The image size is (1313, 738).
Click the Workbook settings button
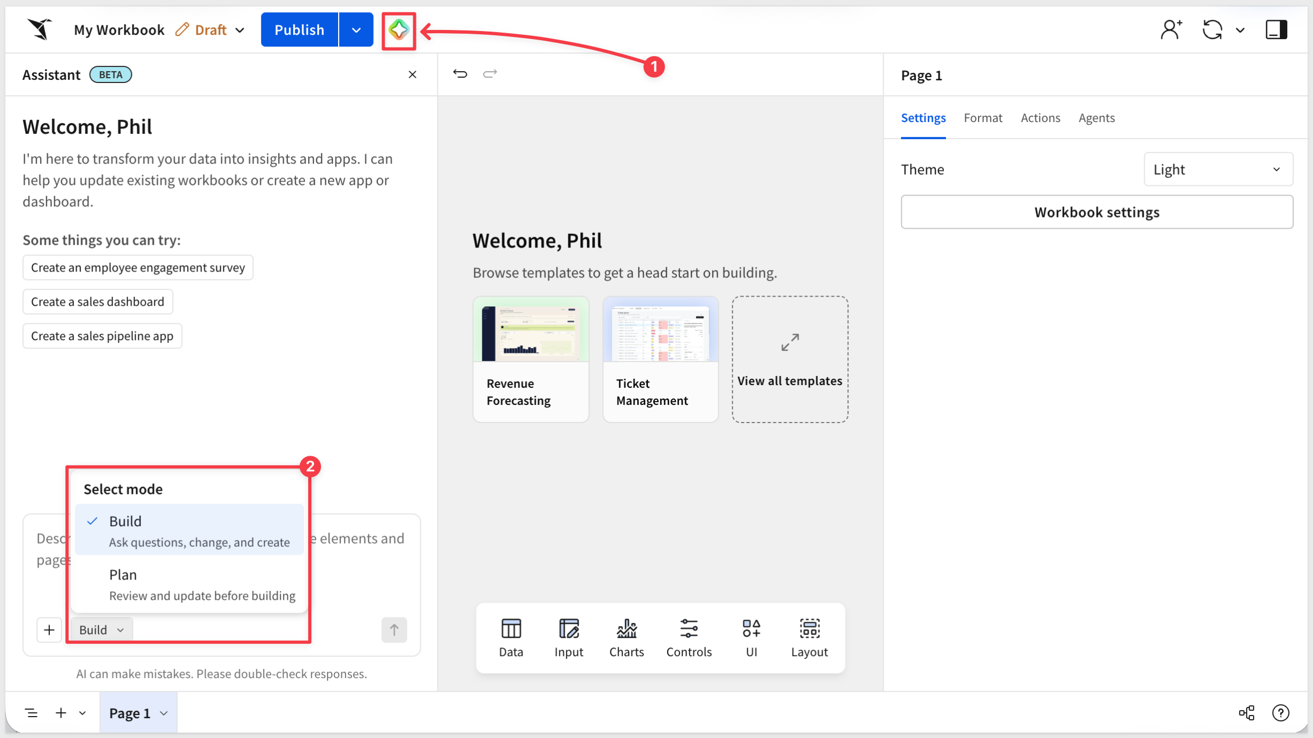point(1096,212)
